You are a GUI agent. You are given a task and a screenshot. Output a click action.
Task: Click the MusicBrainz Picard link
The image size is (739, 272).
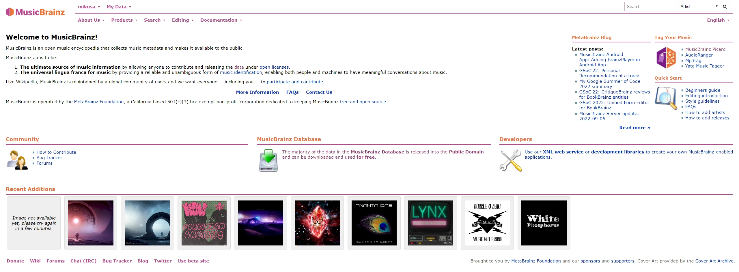(x=705, y=49)
